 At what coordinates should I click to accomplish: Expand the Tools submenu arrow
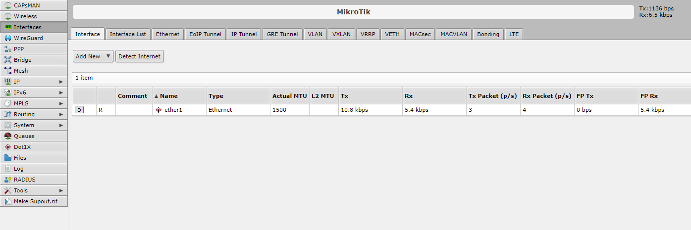[61, 190]
